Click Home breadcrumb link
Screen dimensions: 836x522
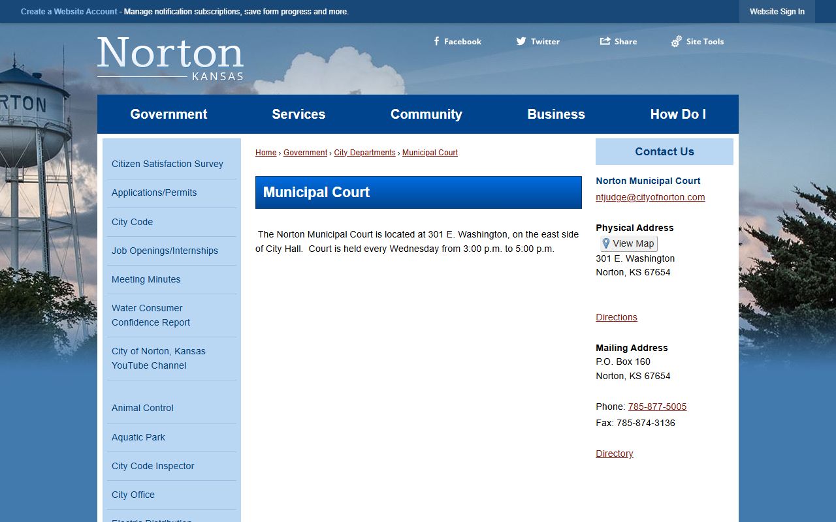(266, 153)
